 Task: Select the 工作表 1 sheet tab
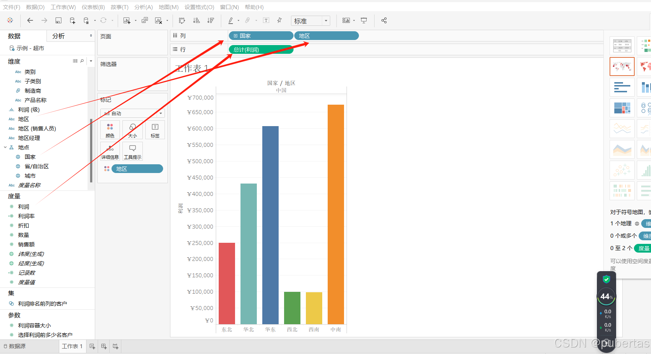coord(72,346)
